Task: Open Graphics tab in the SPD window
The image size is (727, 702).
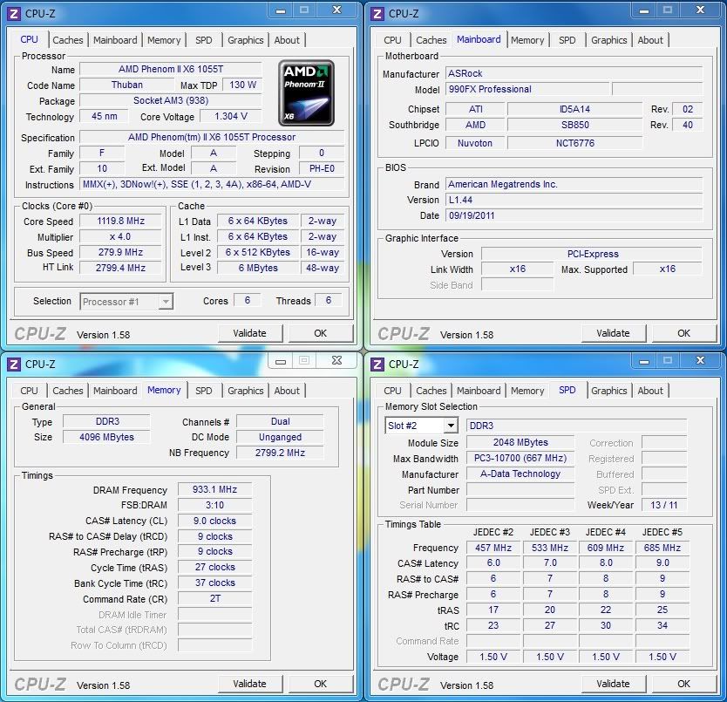Action: tap(608, 391)
